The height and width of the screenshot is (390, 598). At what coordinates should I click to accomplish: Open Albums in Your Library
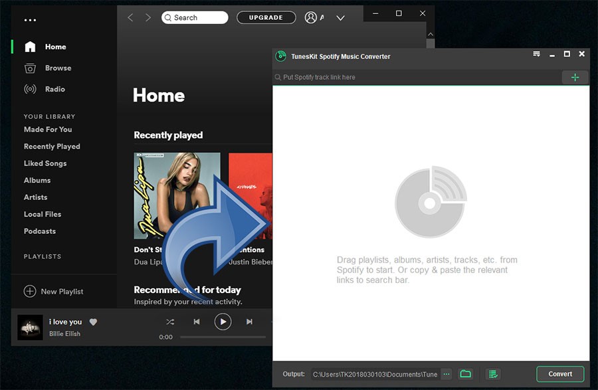pos(37,180)
